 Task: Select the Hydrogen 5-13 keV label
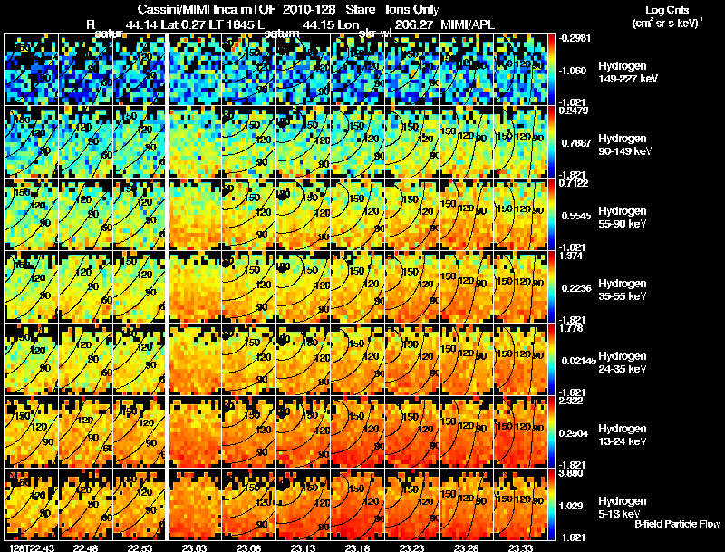click(623, 508)
